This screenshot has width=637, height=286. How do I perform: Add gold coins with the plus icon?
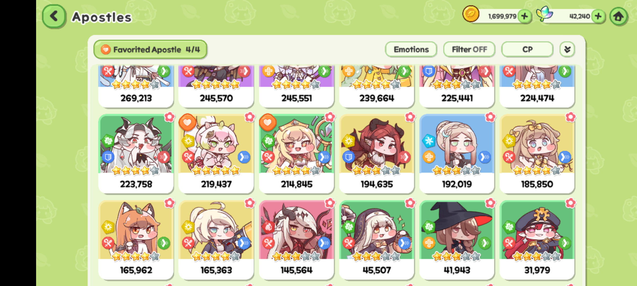pos(525,16)
